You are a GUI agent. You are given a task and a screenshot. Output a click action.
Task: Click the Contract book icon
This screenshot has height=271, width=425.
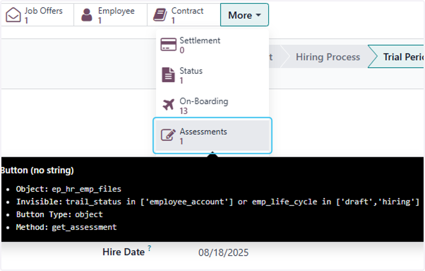click(160, 15)
